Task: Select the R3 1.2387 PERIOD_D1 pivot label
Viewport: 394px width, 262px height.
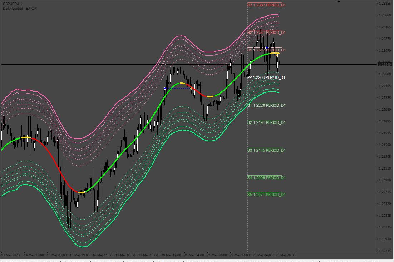Action: coord(266,5)
